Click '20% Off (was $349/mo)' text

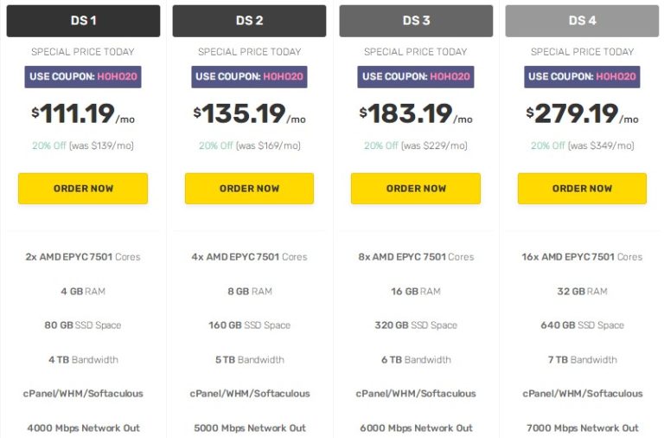(582, 145)
